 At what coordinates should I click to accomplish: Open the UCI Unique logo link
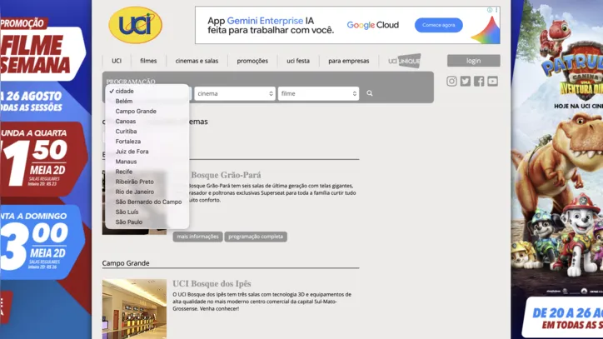[404, 61]
